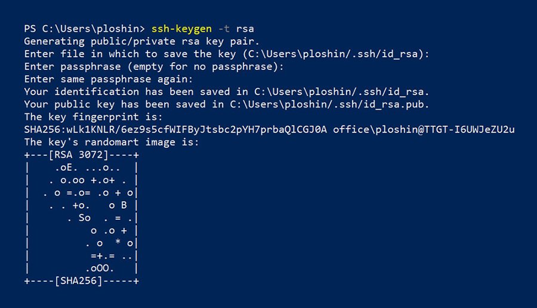Click the 'Enter passphrase (empty for no passphrase)' line
This screenshot has width=537, height=308.
pos(154,66)
